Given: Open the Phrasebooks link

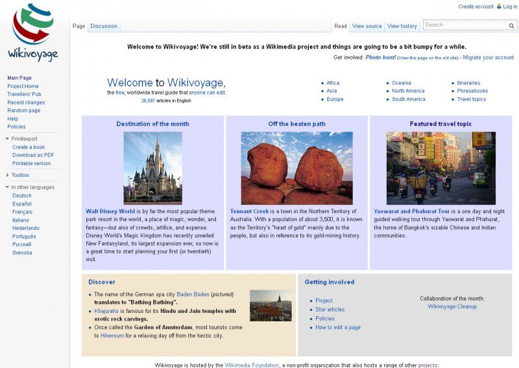Looking at the screenshot, I should 472,91.
